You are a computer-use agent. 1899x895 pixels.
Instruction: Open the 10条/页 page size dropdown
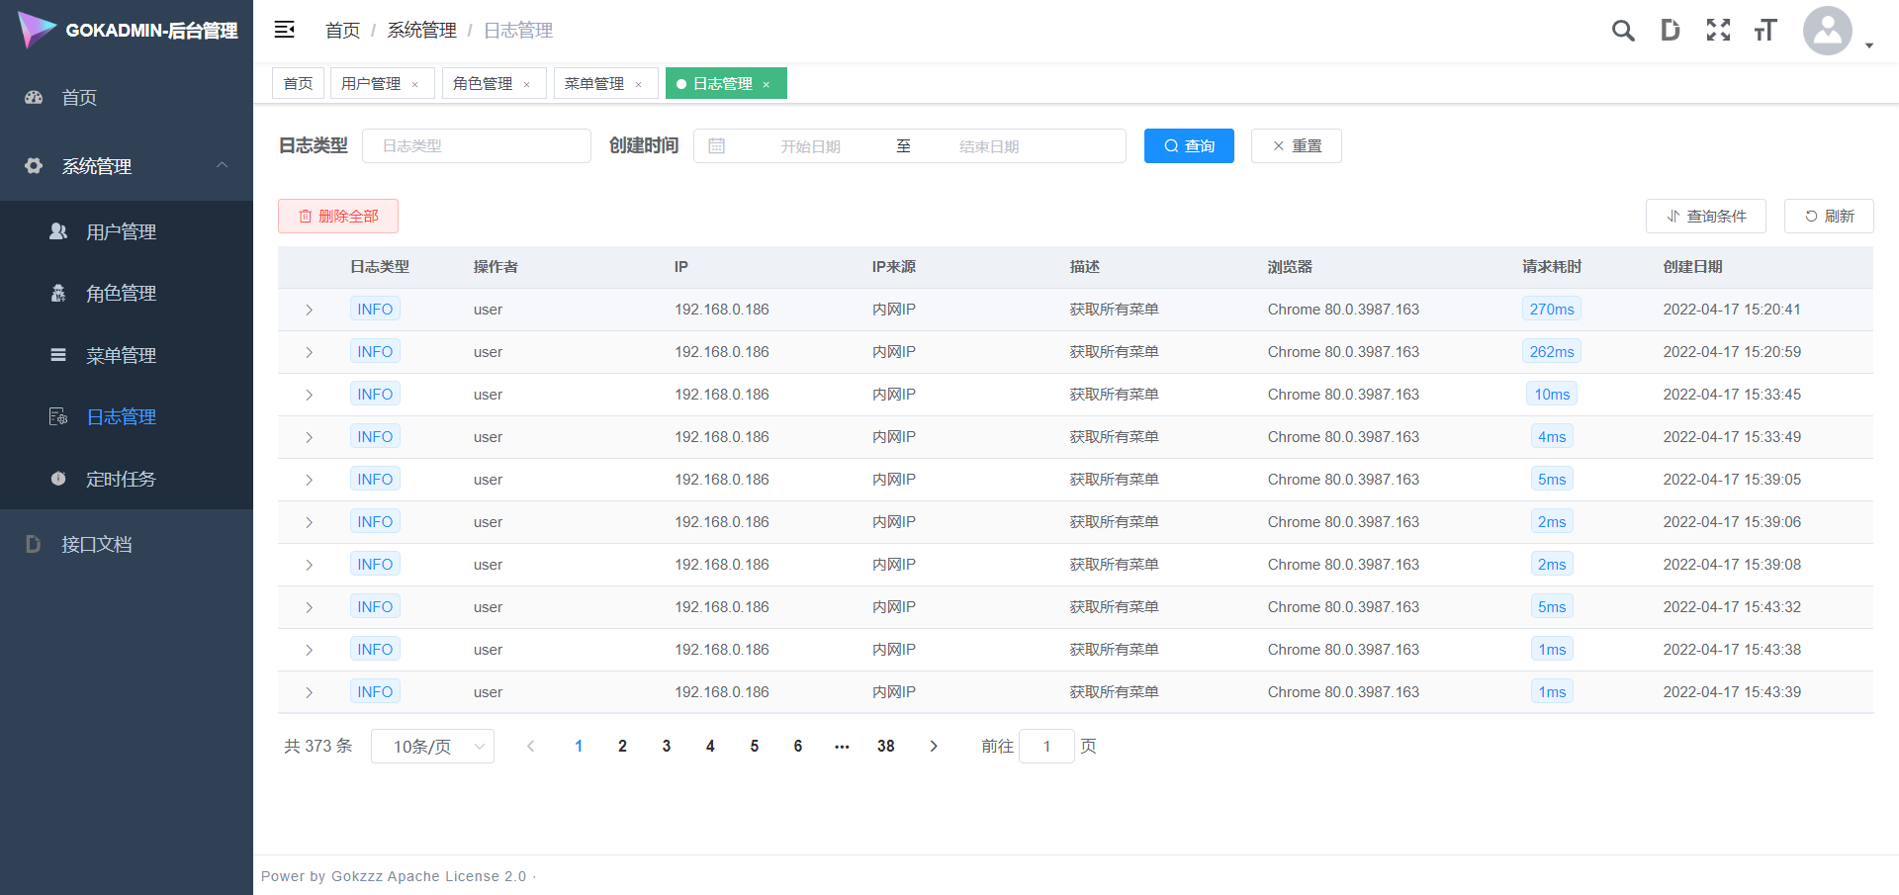[432, 747]
